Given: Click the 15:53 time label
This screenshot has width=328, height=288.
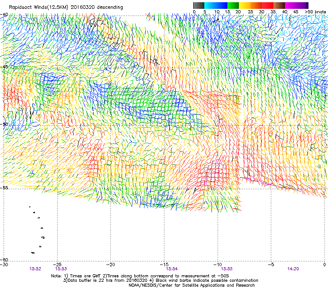Looking at the screenshot, I should (61, 269).
